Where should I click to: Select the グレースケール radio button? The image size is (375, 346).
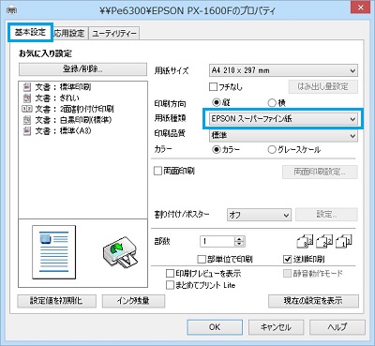[x=272, y=149]
